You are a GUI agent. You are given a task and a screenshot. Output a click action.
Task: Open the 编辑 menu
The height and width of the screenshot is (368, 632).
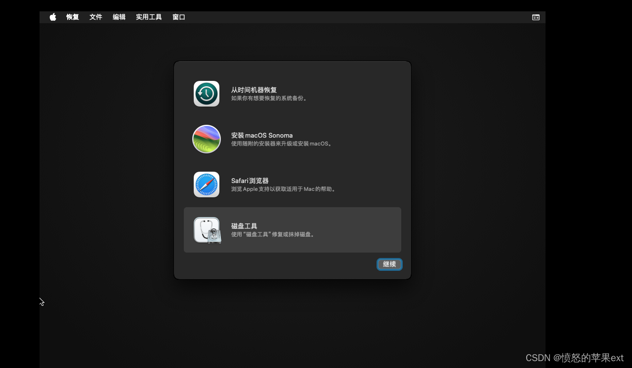coord(119,17)
